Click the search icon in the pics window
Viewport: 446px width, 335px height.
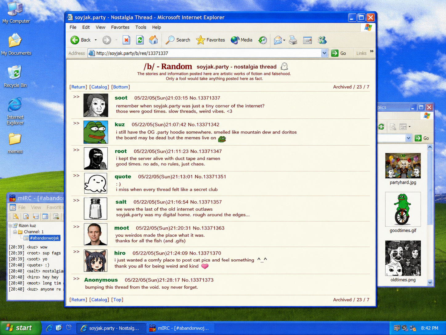tap(393, 127)
